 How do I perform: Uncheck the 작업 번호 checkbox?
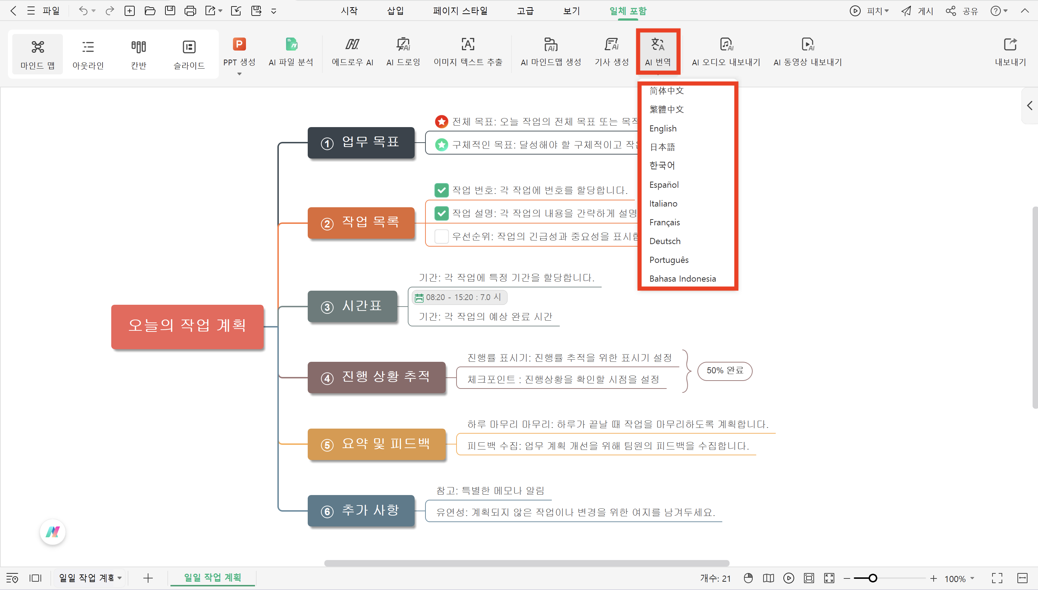tap(441, 190)
